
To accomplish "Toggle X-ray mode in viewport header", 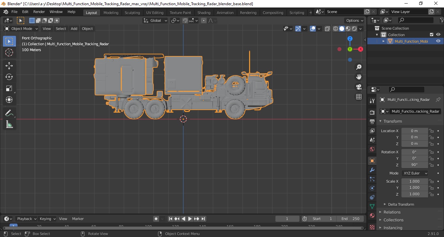I will [327, 29].
